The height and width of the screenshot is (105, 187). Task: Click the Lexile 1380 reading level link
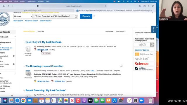coord(92,71)
